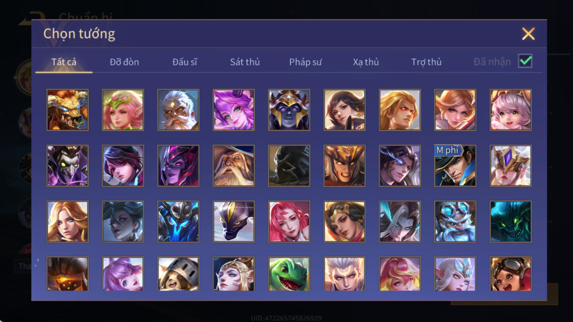Show the "Xạ thủ" hero category
This screenshot has width=573, height=322.
[x=366, y=62]
